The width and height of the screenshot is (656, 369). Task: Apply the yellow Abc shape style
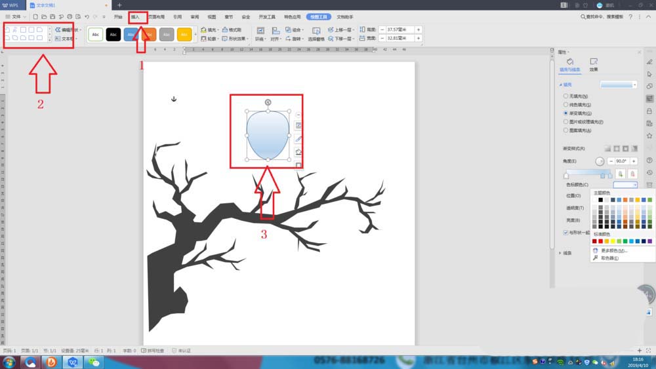[x=184, y=35]
